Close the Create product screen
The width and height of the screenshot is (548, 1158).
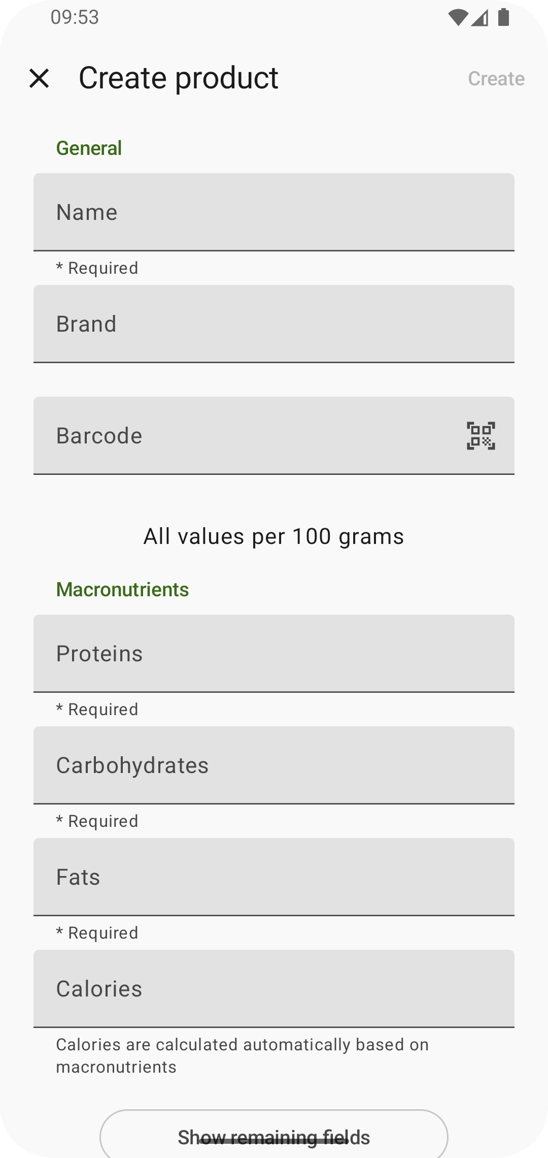[39, 79]
